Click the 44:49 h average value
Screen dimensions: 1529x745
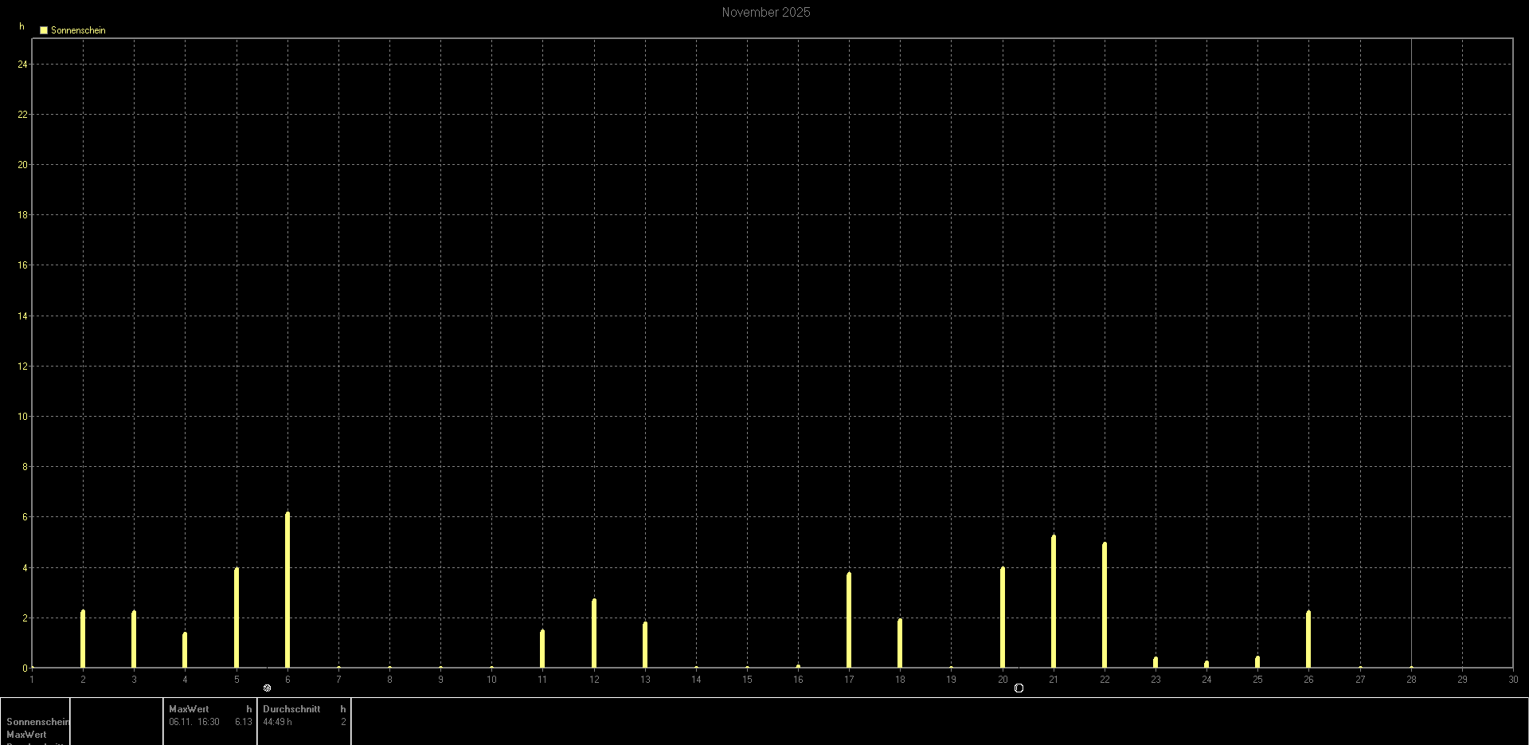[x=277, y=722]
